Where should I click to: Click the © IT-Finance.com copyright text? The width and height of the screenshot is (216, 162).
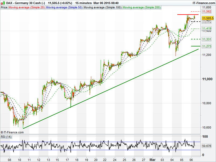coord(12,132)
